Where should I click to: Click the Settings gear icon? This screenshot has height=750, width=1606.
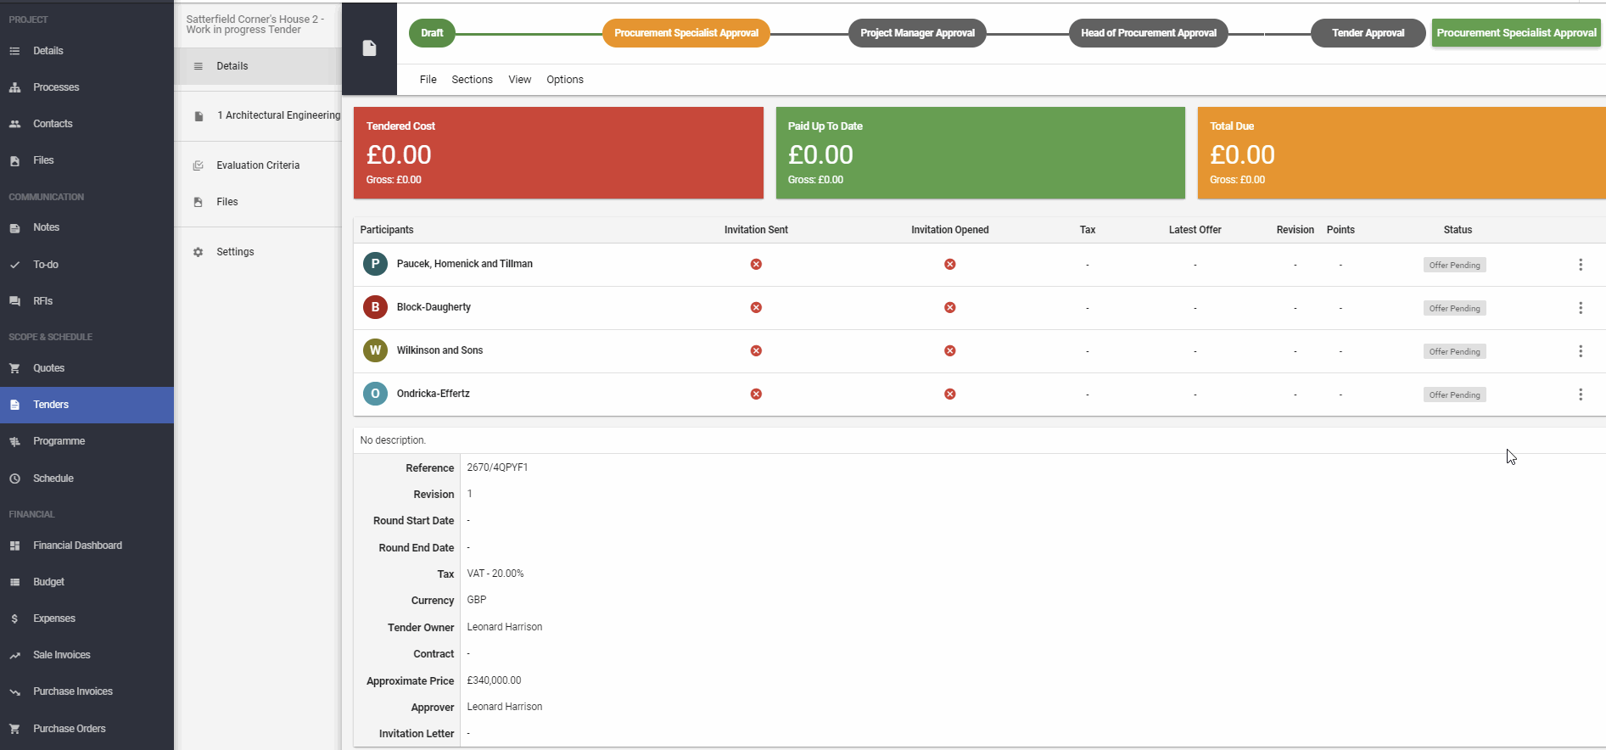coord(198,252)
